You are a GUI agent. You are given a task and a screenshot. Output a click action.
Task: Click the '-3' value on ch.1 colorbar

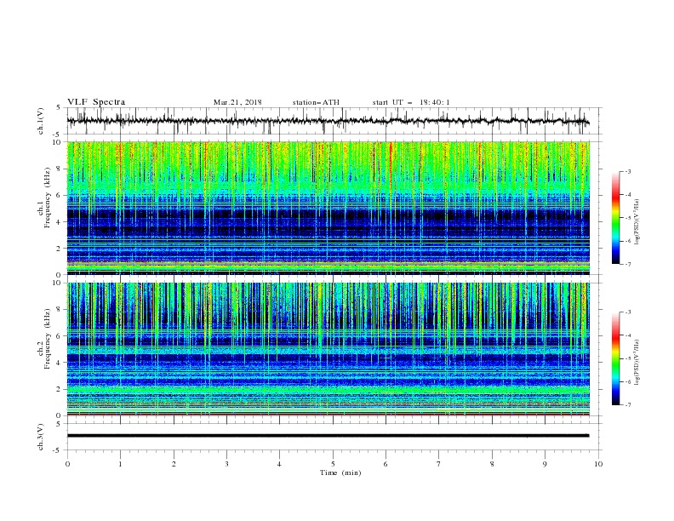(627, 171)
